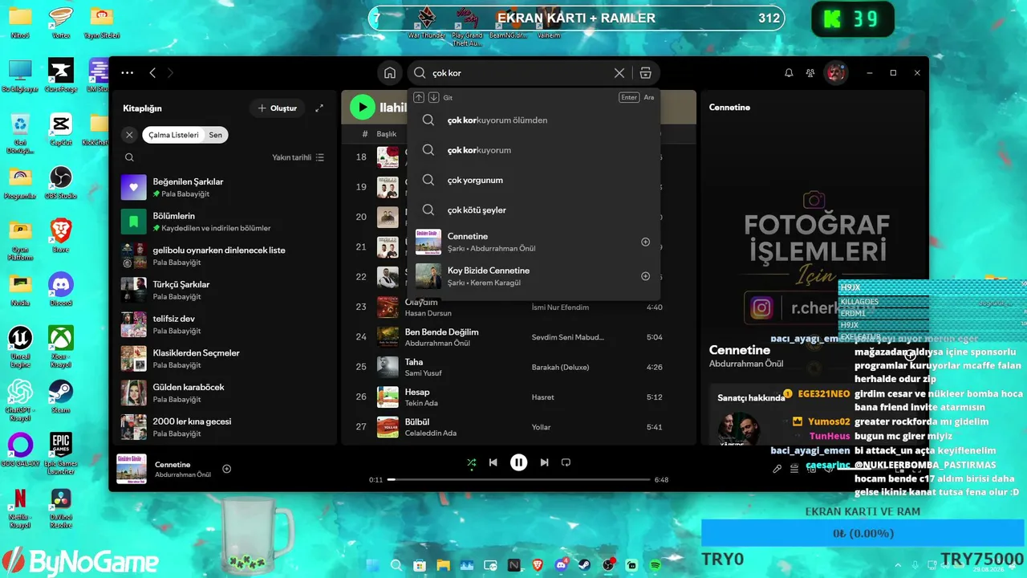Open Spotify notifications bell
Screen dimensions: 1027x578
click(x=789, y=73)
